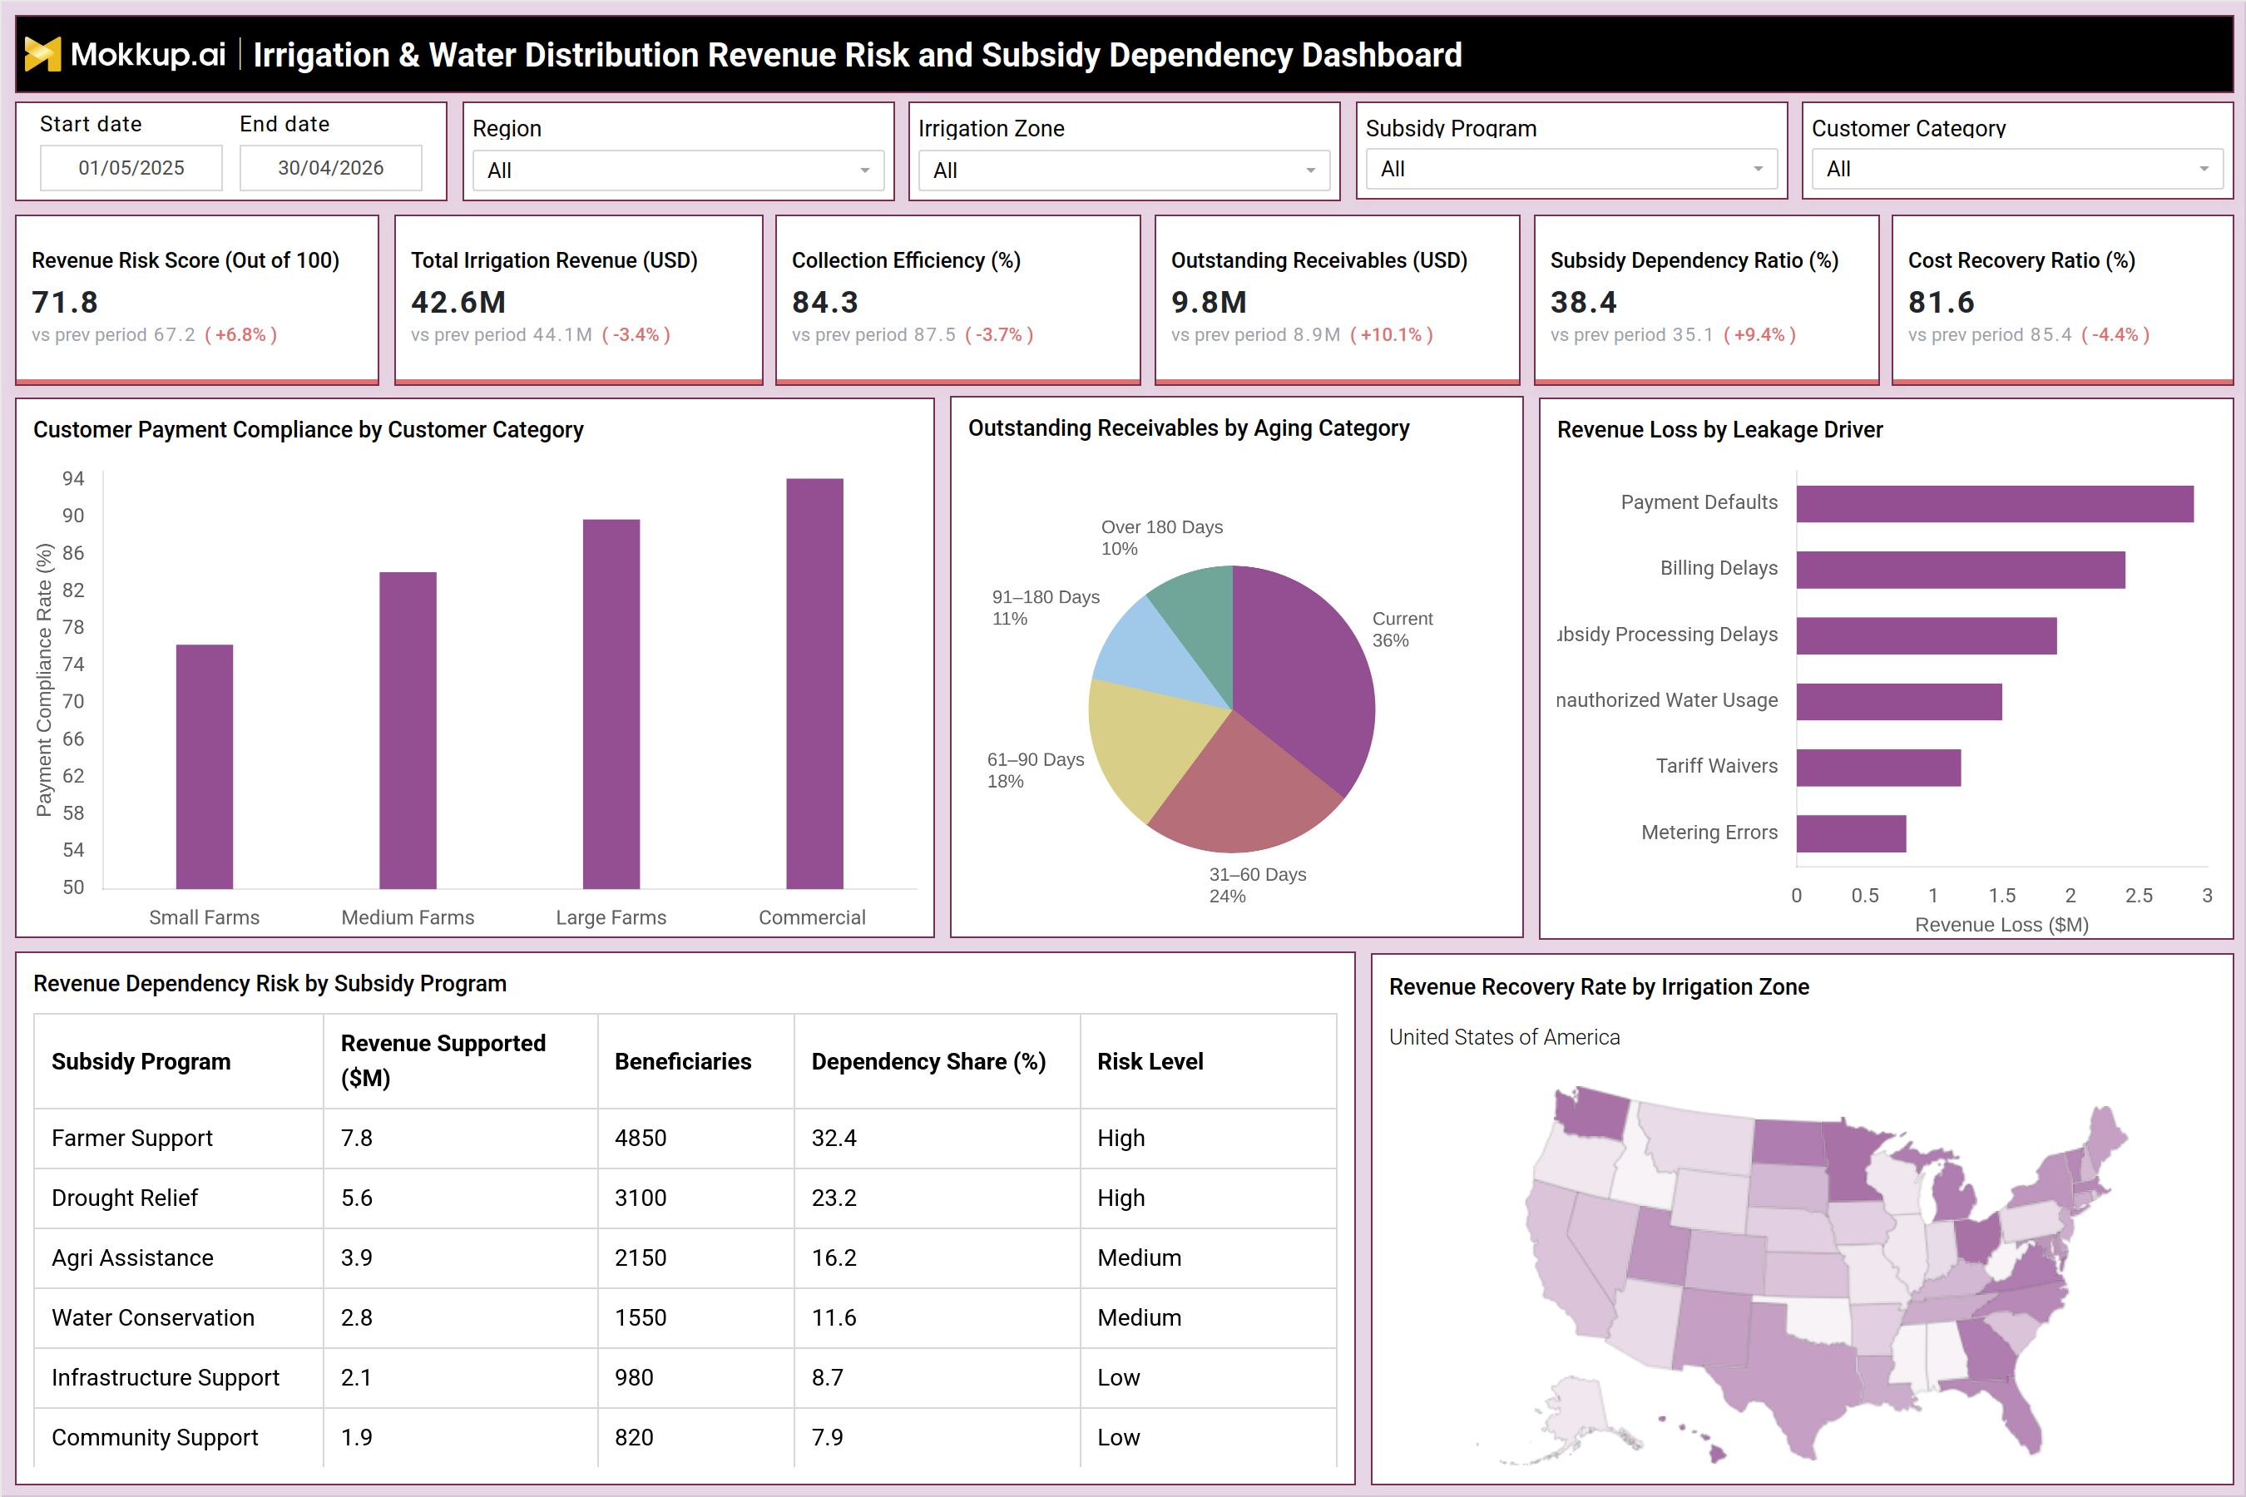Select the Farmer Support table row
Viewport: 2246px width, 1497px height.
685,1138
